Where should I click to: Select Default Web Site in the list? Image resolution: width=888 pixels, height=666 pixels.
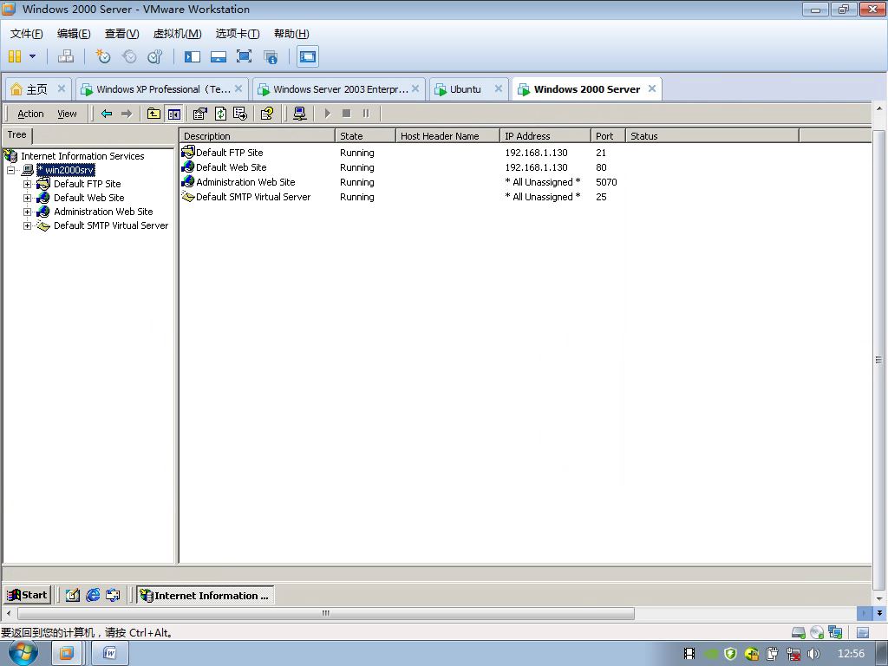[231, 167]
